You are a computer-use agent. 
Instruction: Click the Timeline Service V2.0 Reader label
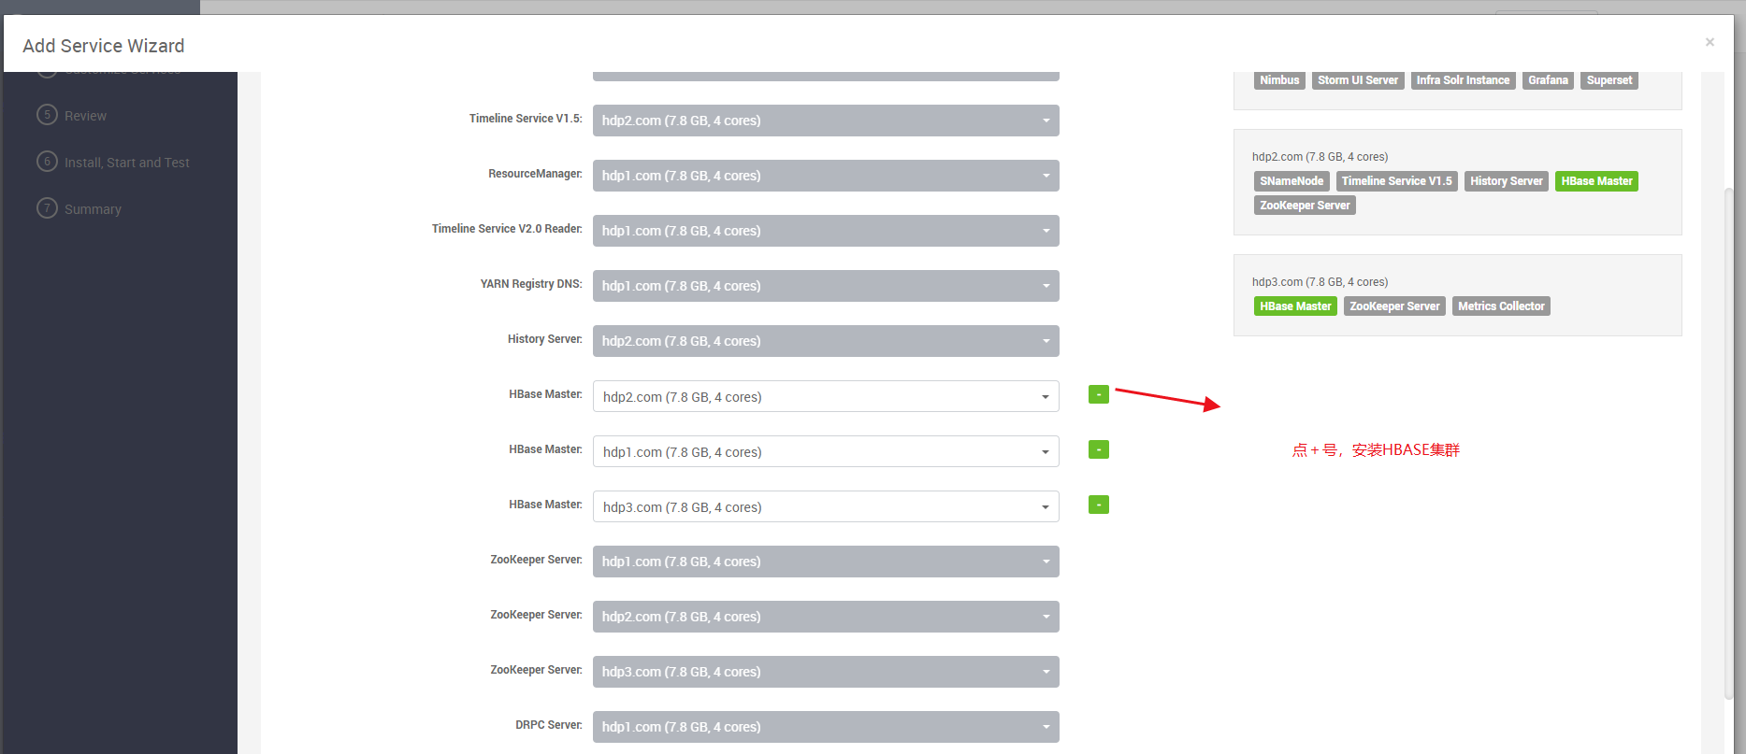507,229
